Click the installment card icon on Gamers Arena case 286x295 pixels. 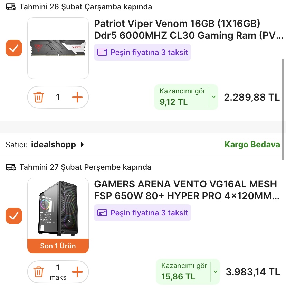tap(102, 213)
